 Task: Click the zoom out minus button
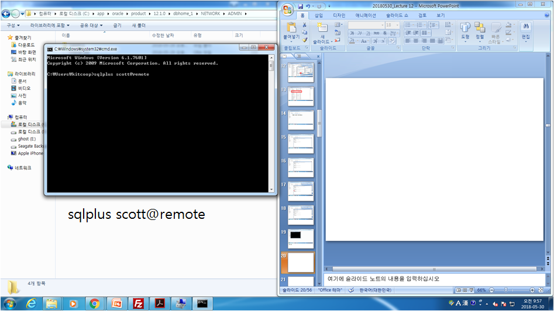491,290
